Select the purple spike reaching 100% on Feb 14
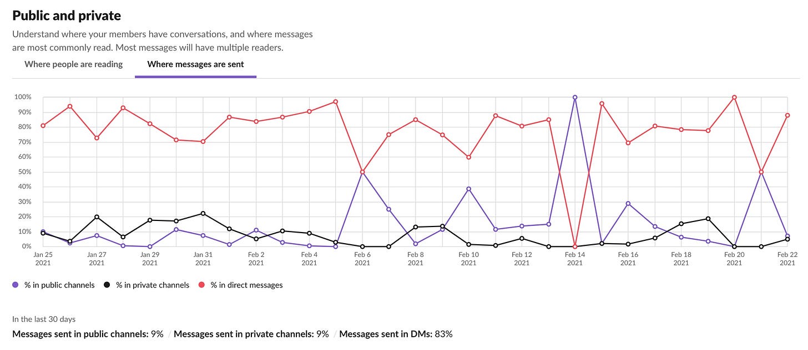The image size is (808, 350). [574, 96]
